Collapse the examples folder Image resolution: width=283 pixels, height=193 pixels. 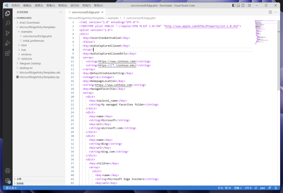pos(27,32)
